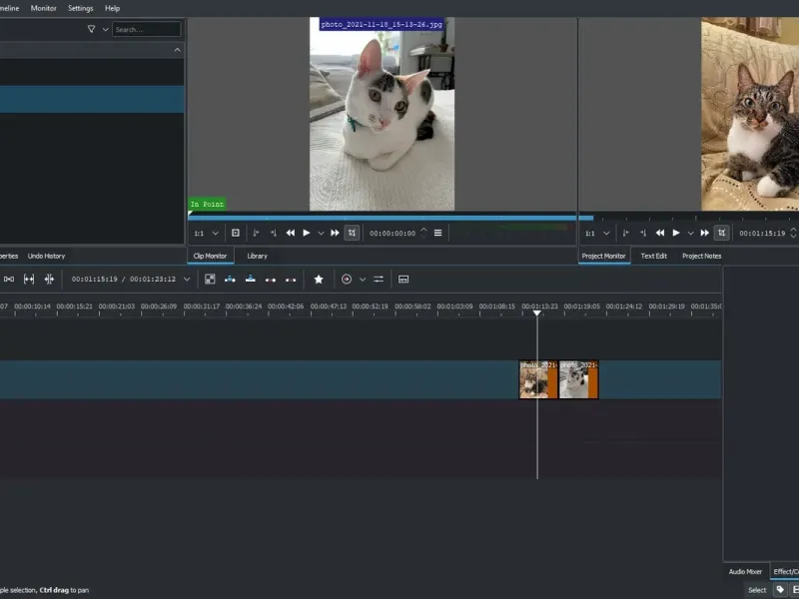The width and height of the screenshot is (799, 599).
Task: Toggle crop/zone edit icon in Clip Monitor
Action: click(352, 233)
